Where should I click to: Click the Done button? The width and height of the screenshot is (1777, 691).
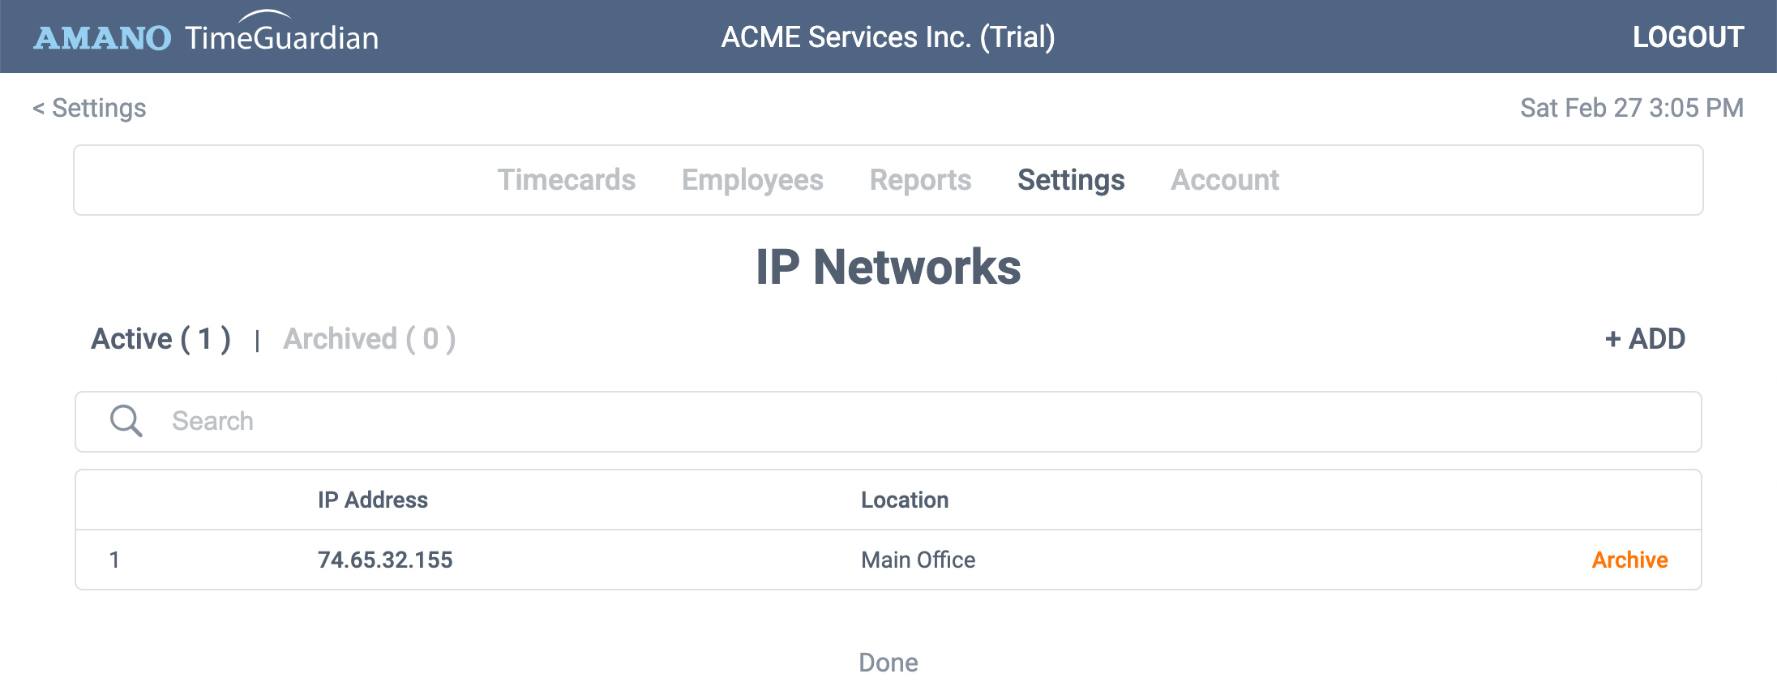tap(888, 663)
